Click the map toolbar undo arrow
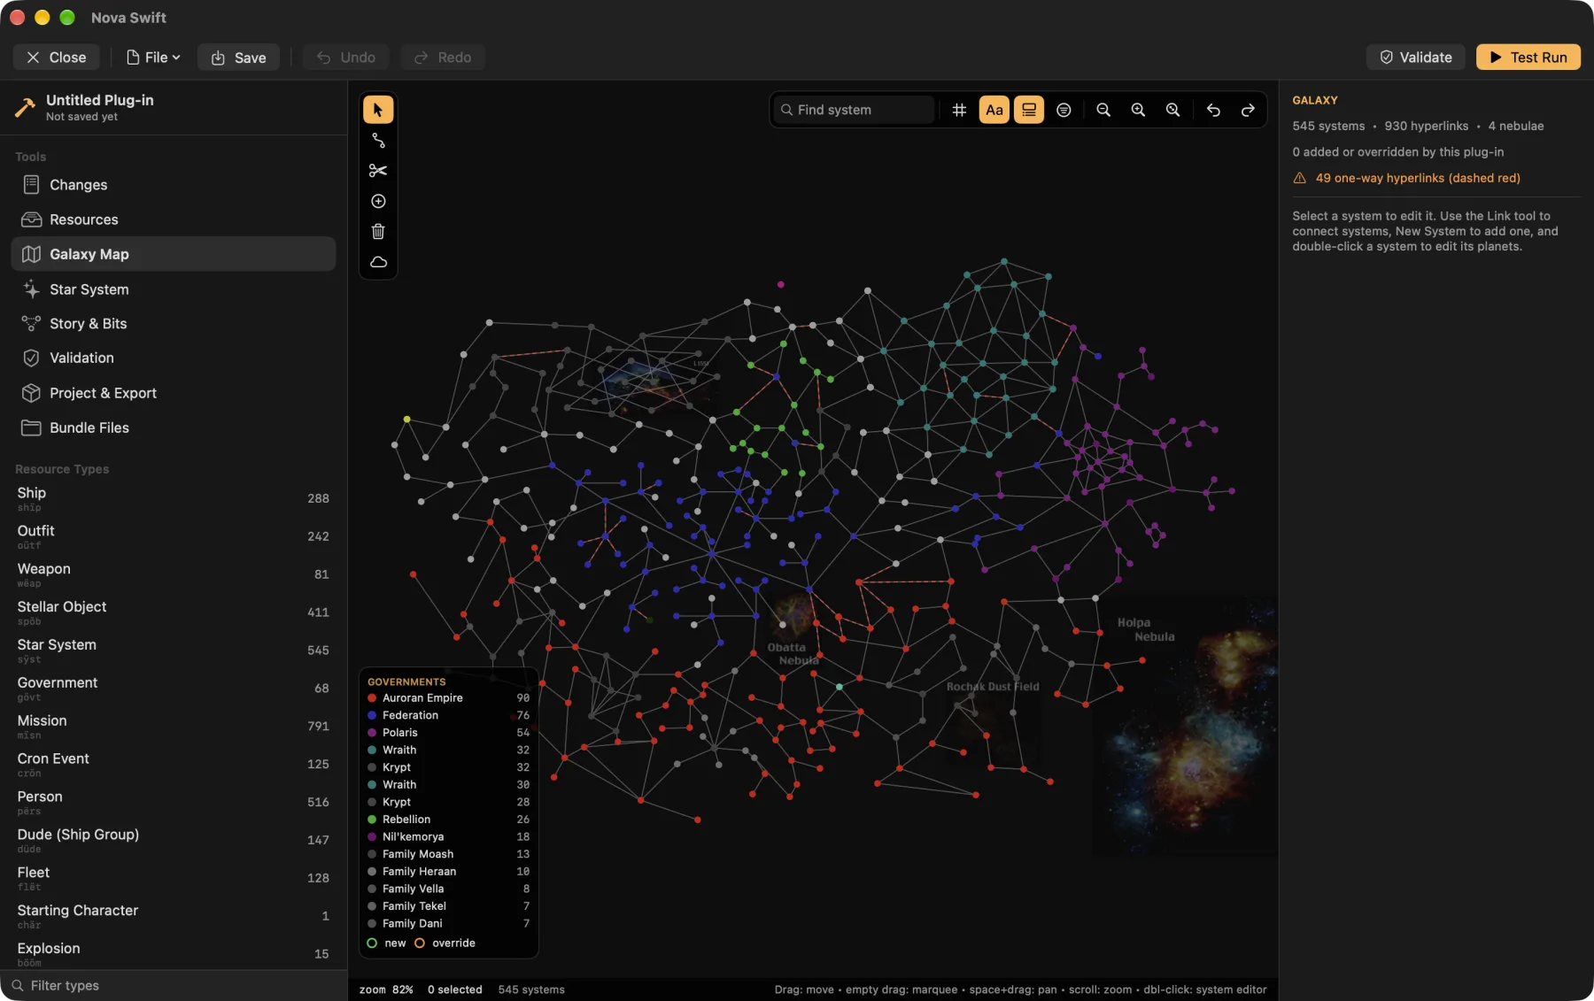The height and width of the screenshot is (1001, 1594). (x=1213, y=110)
